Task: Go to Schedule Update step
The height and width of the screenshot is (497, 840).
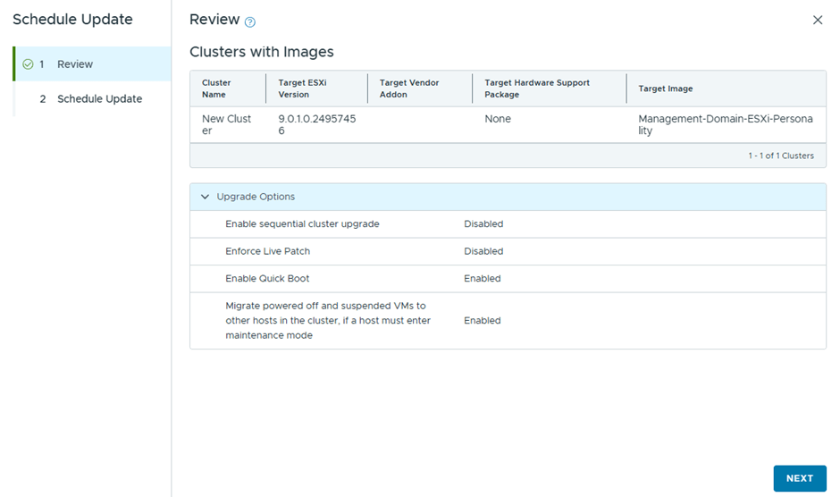Action: pos(99,99)
